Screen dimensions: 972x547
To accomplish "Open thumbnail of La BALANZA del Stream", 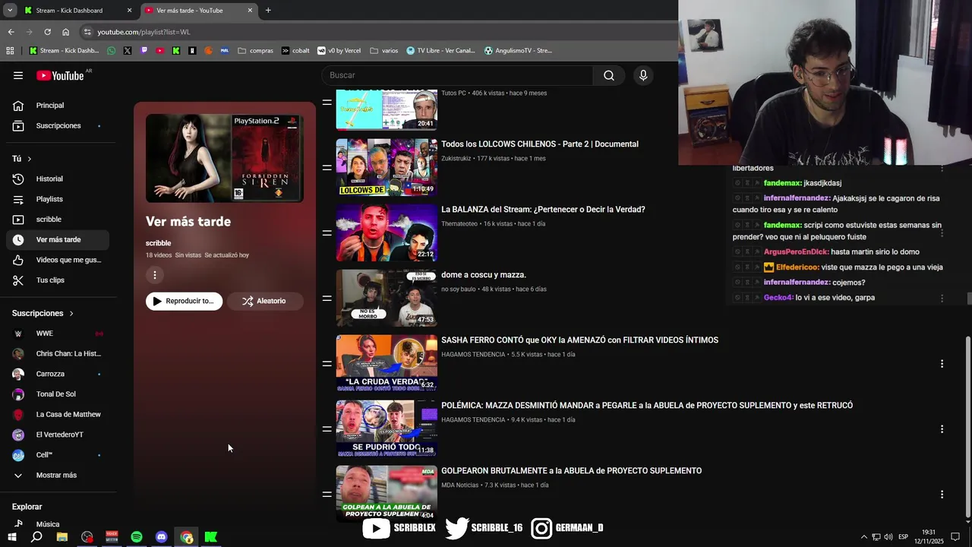I will coord(387,232).
